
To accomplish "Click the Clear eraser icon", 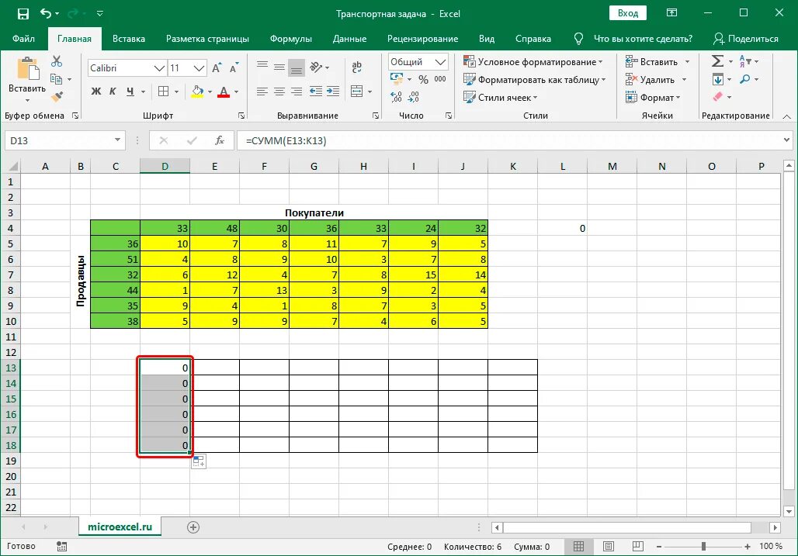I will coord(717,97).
